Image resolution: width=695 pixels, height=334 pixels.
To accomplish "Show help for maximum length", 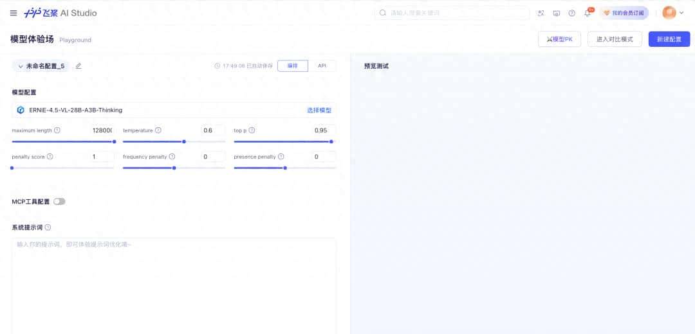I will [57, 130].
